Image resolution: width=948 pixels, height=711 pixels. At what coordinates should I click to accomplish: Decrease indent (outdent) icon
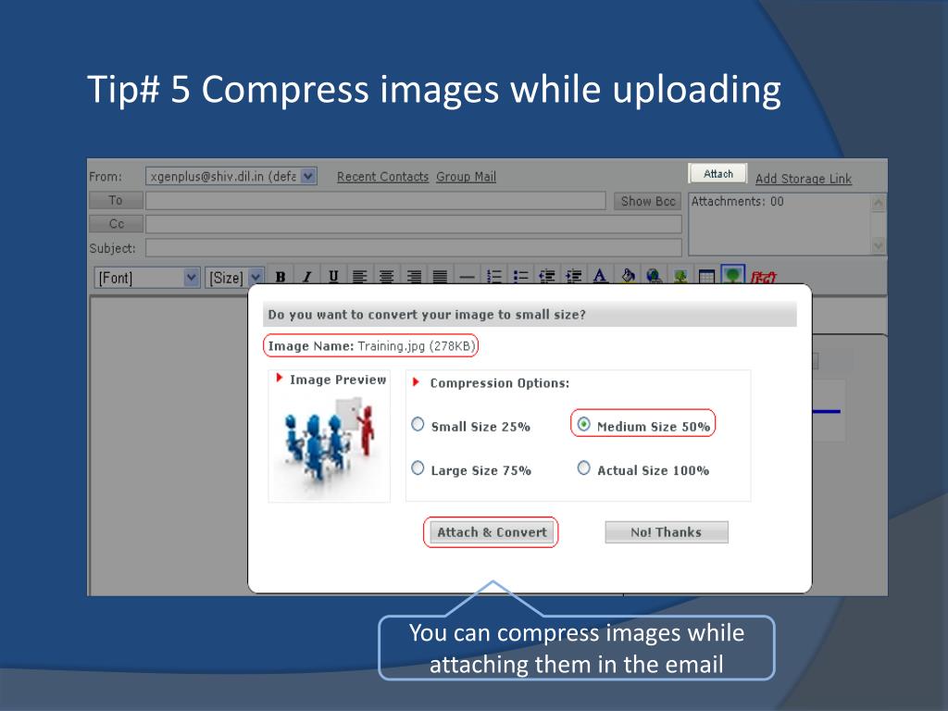(546, 277)
